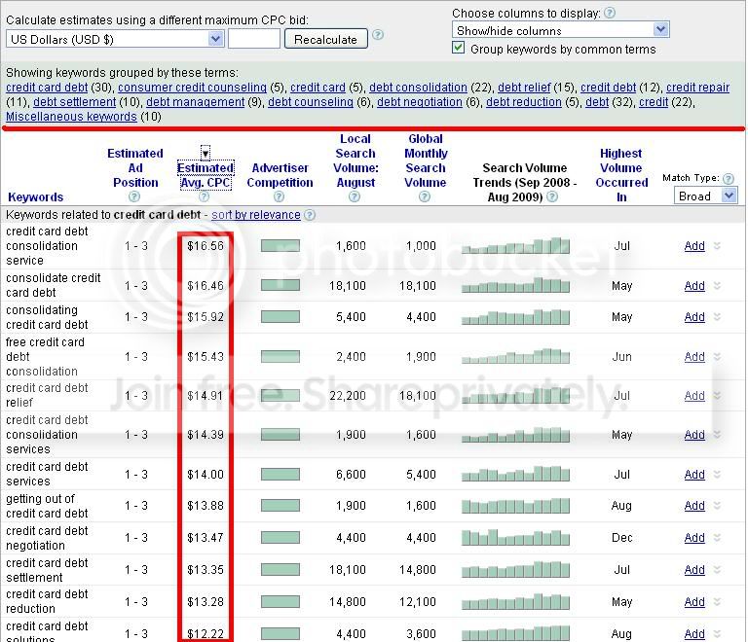Open the debt consolidation group link
Viewport: 748px width, 642px height.
[x=418, y=88]
